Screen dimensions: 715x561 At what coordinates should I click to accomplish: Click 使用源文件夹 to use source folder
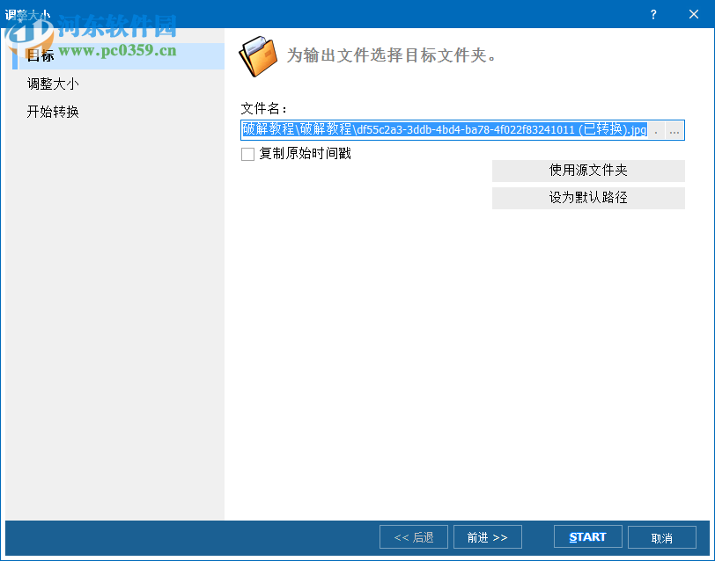pyautogui.click(x=587, y=171)
